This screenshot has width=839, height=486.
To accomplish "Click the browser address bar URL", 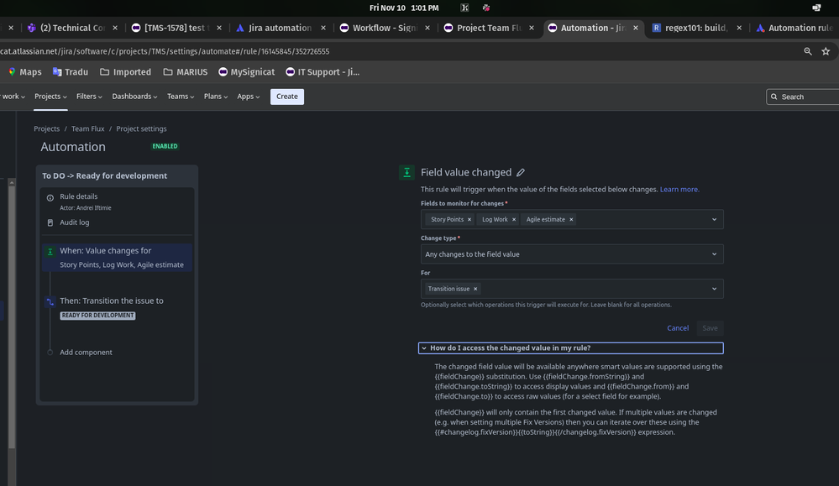I will point(165,51).
